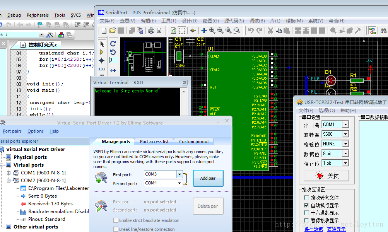This screenshot has height=232, width=388.
Task: Select the arrow Selection mode tool
Action: click(x=102, y=44)
